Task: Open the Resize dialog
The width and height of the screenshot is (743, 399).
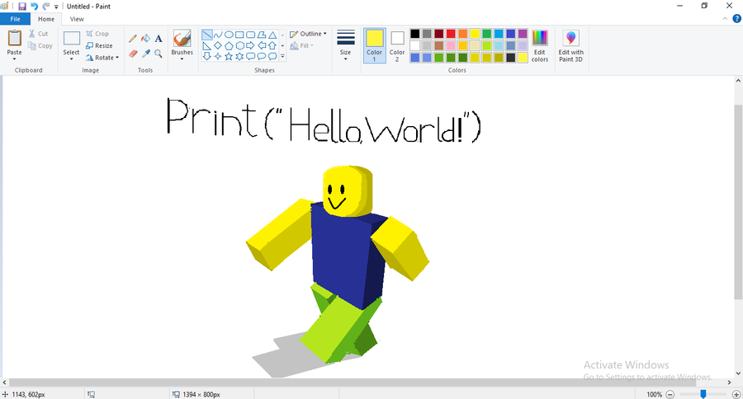Action: pyautogui.click(x=100, y=45)
